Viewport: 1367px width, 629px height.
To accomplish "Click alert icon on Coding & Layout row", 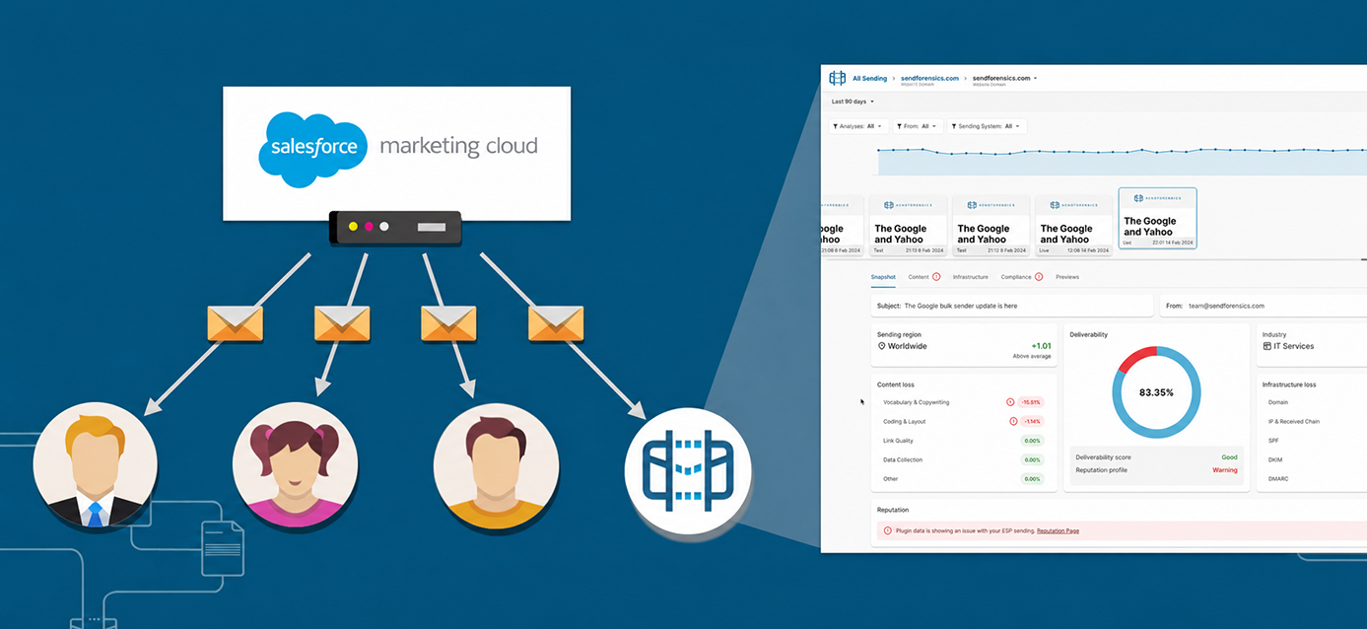I will coord(1013,421).
